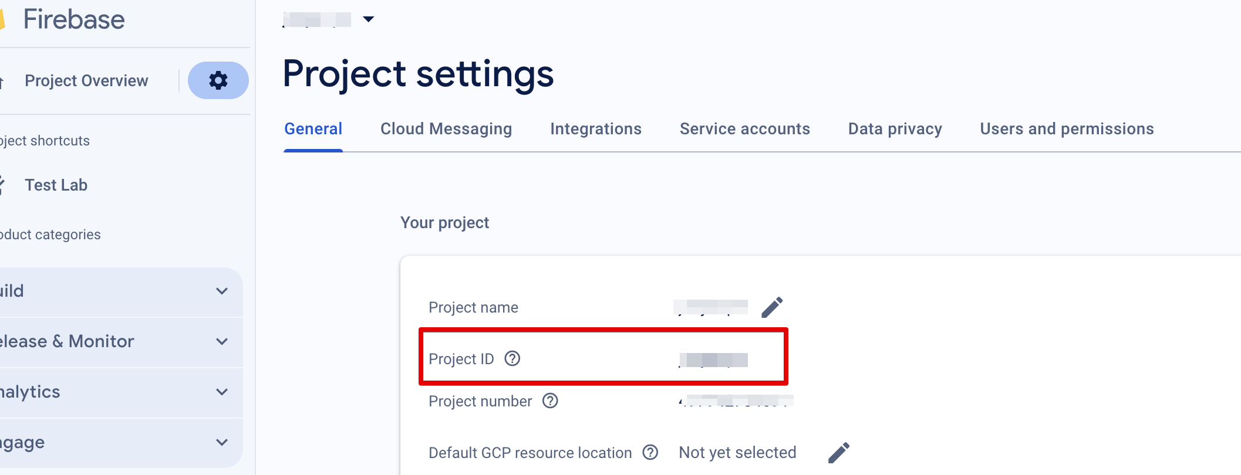Switch to the Cloud Messaging tab
The height and width of the screenshot is (475, 1241).
446,129
